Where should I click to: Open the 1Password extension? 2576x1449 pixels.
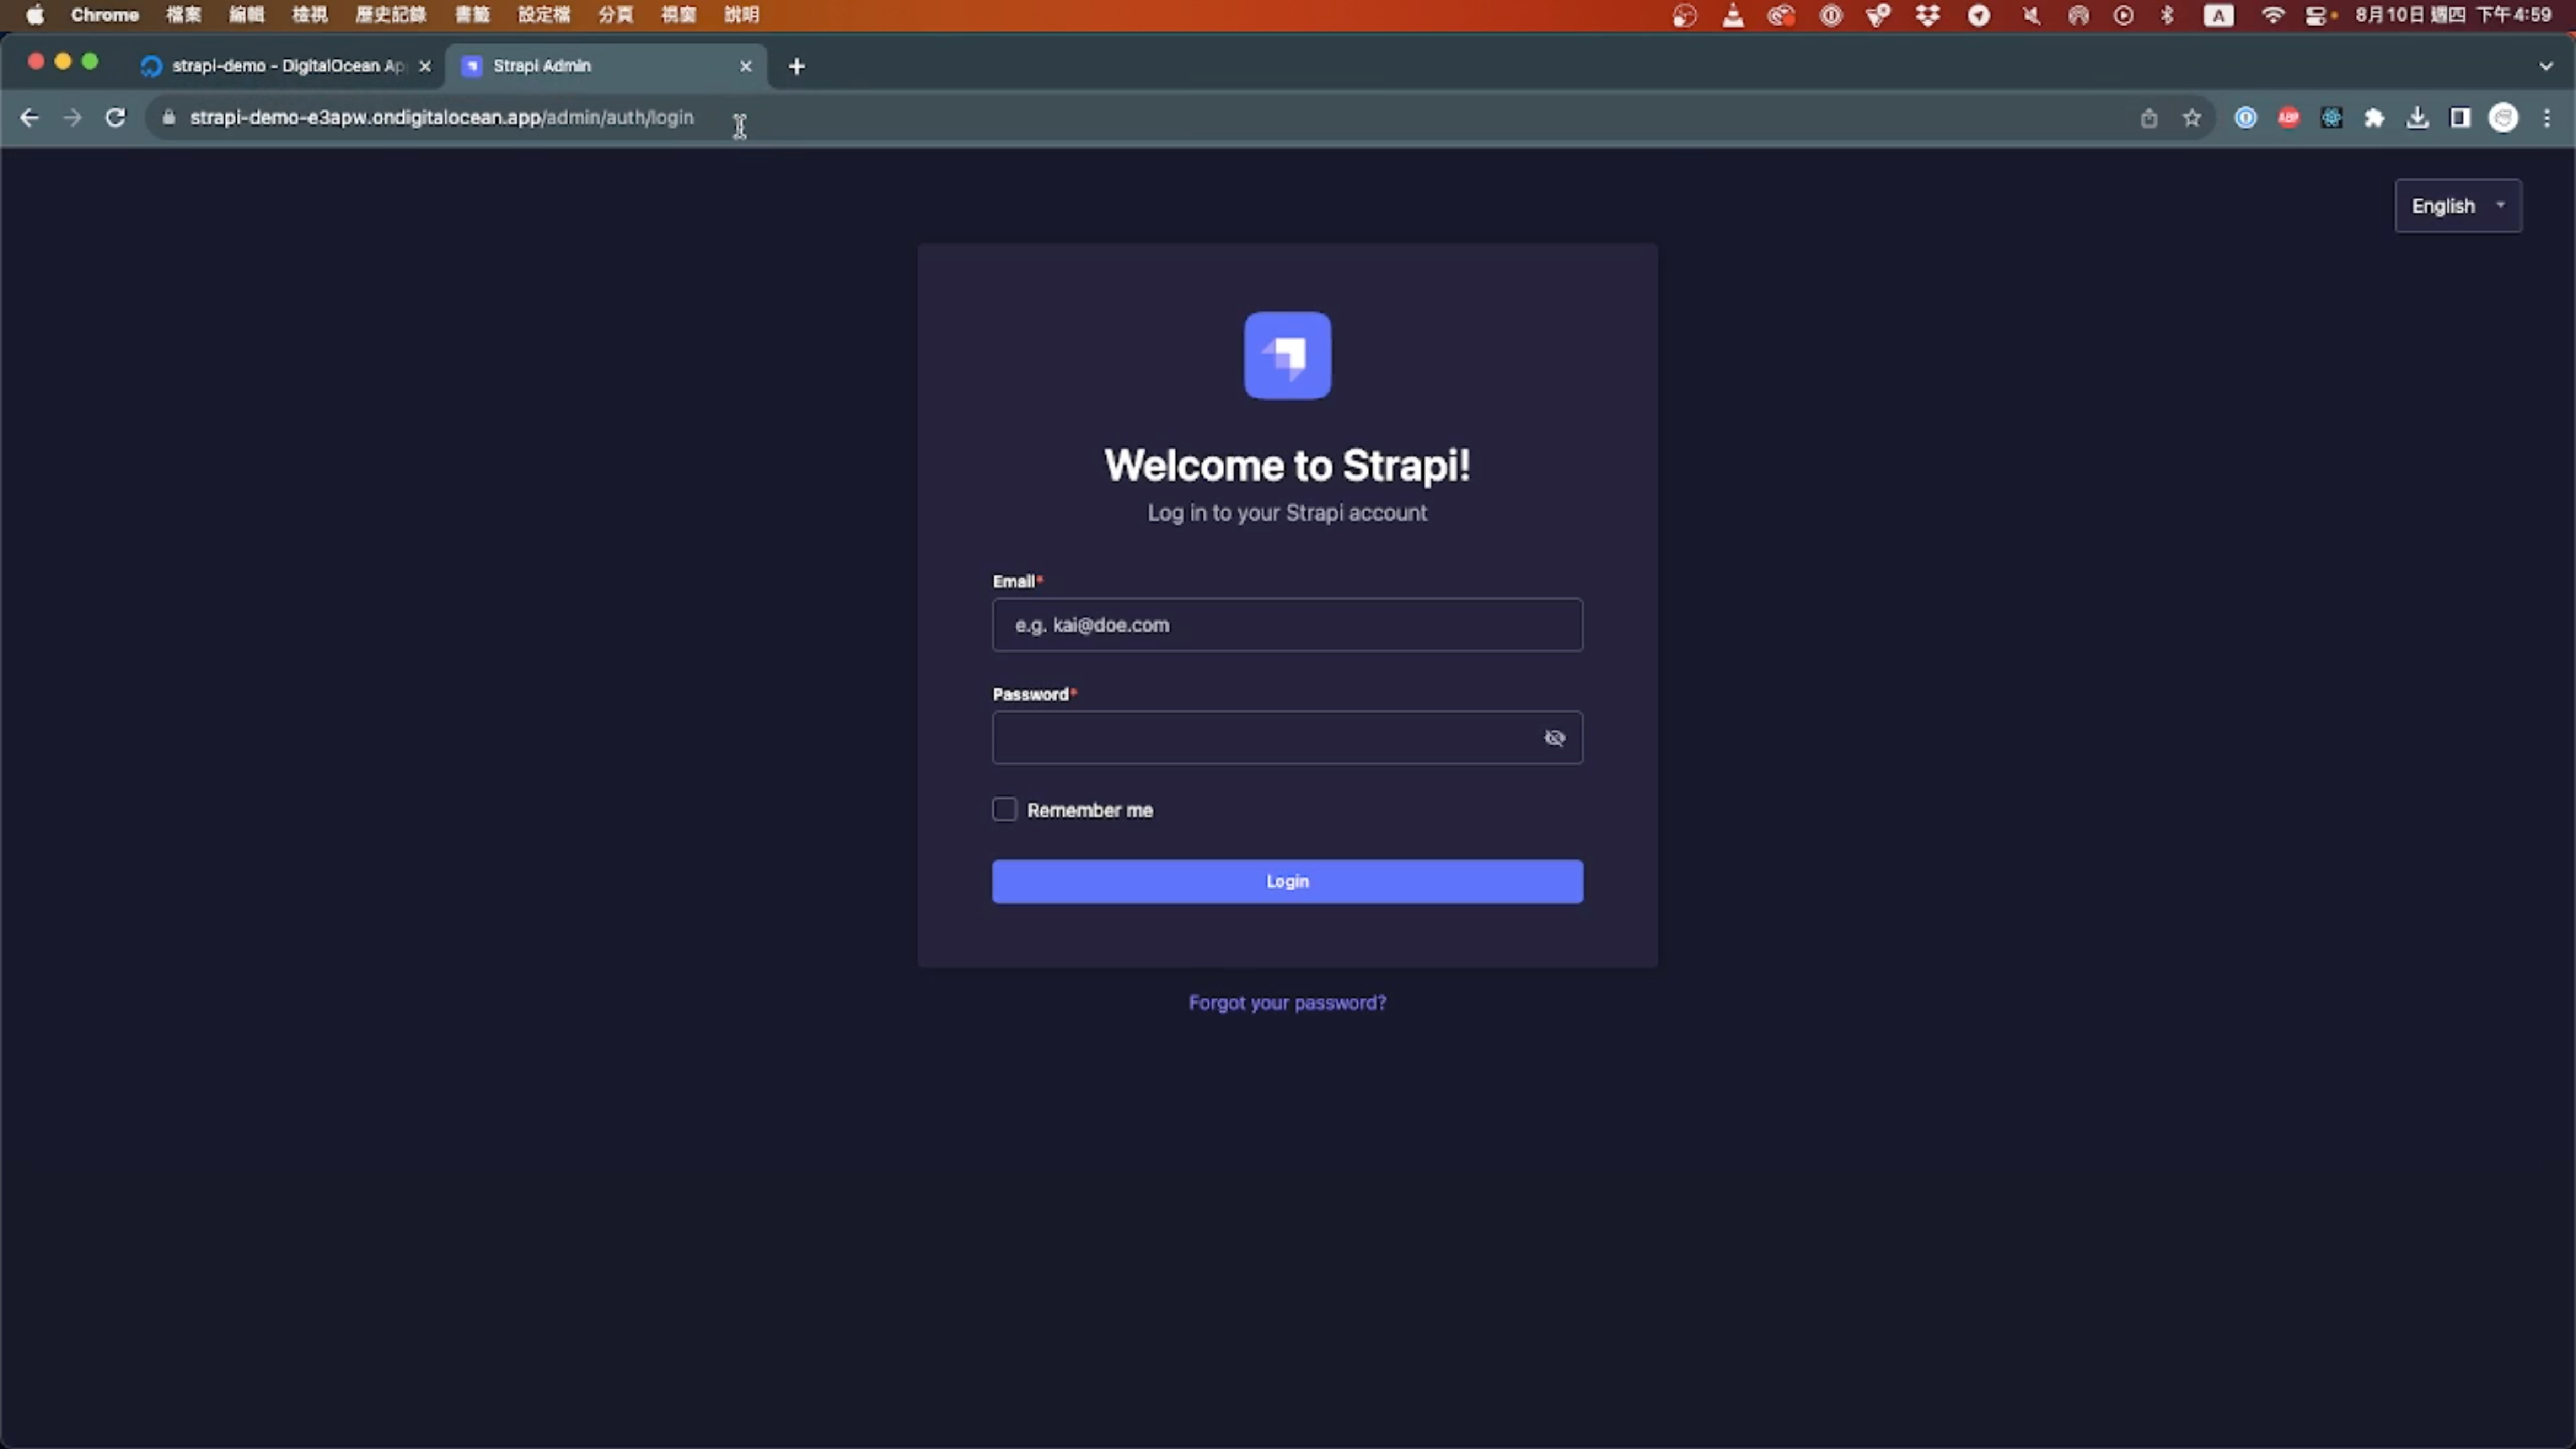2245,118
